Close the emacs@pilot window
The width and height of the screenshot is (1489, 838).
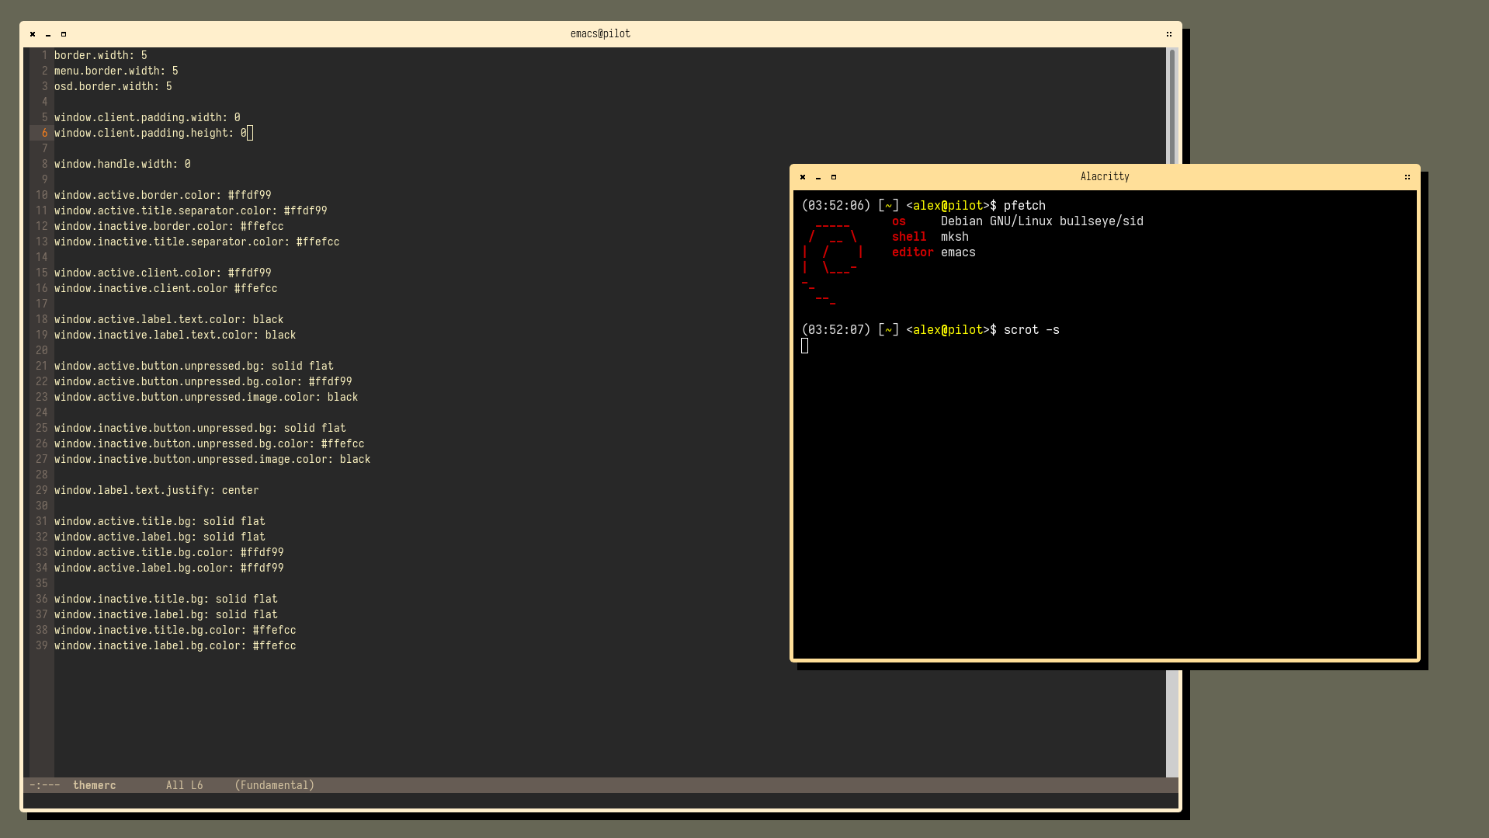pos(33,34)
